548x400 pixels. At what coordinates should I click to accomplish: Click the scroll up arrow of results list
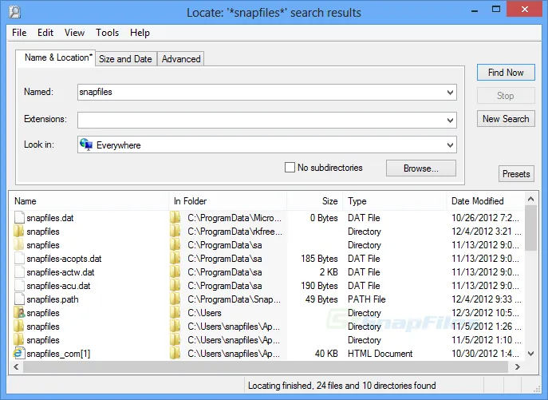[530, 199]
